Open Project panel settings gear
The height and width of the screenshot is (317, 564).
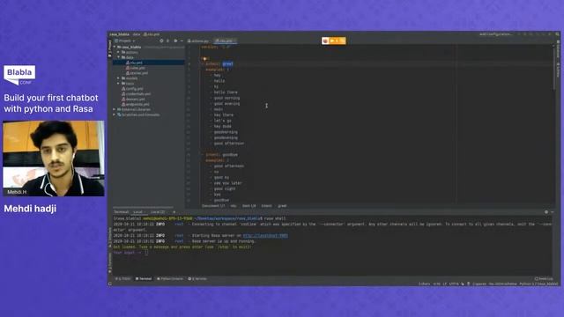click(175, 41)
